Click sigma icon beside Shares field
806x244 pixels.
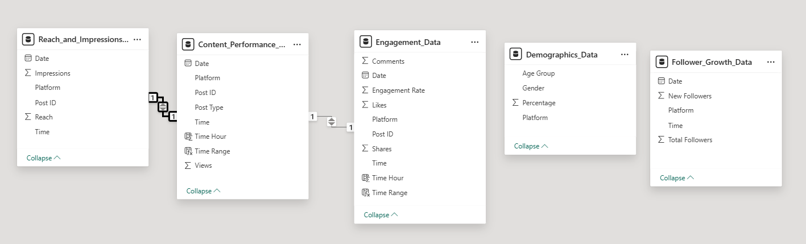pyautogui.click(x=365, y=148)
